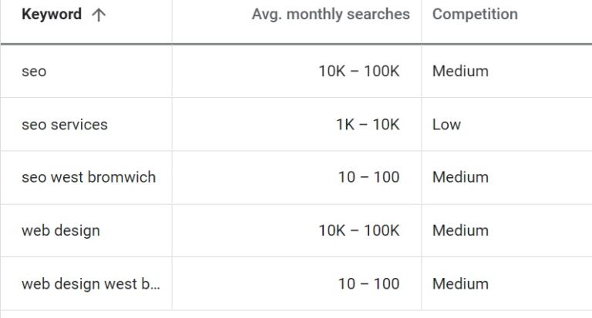This screenshot has width=592, height=318.
Task: Click the "seo services" keyword
Action: [x=65, y=125]
